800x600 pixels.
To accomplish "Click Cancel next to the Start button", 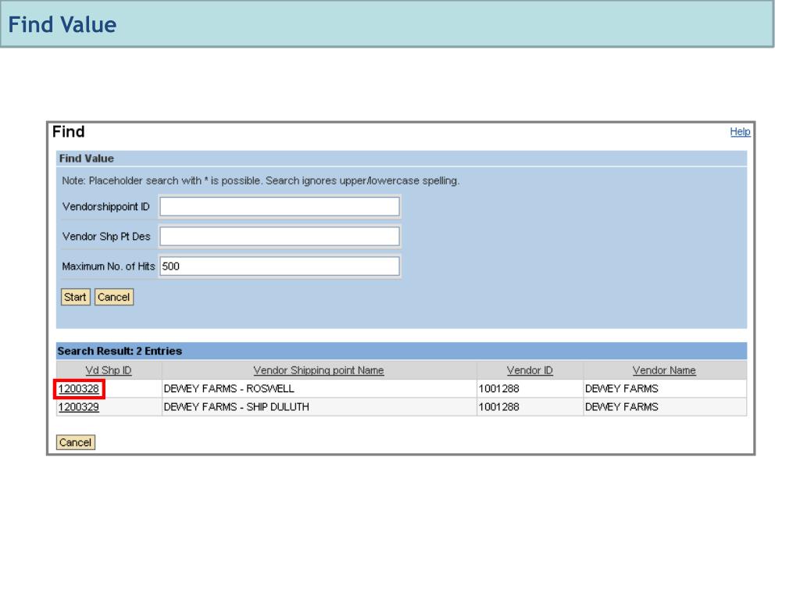I will (x=114, y=297).
